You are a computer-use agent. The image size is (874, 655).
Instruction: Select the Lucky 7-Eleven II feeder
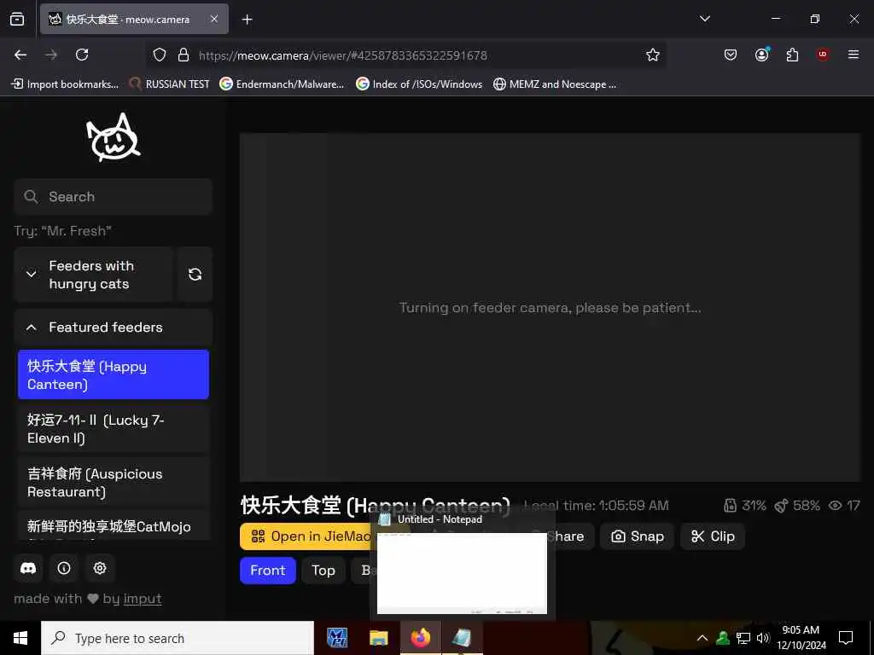(x=114, y=429)
